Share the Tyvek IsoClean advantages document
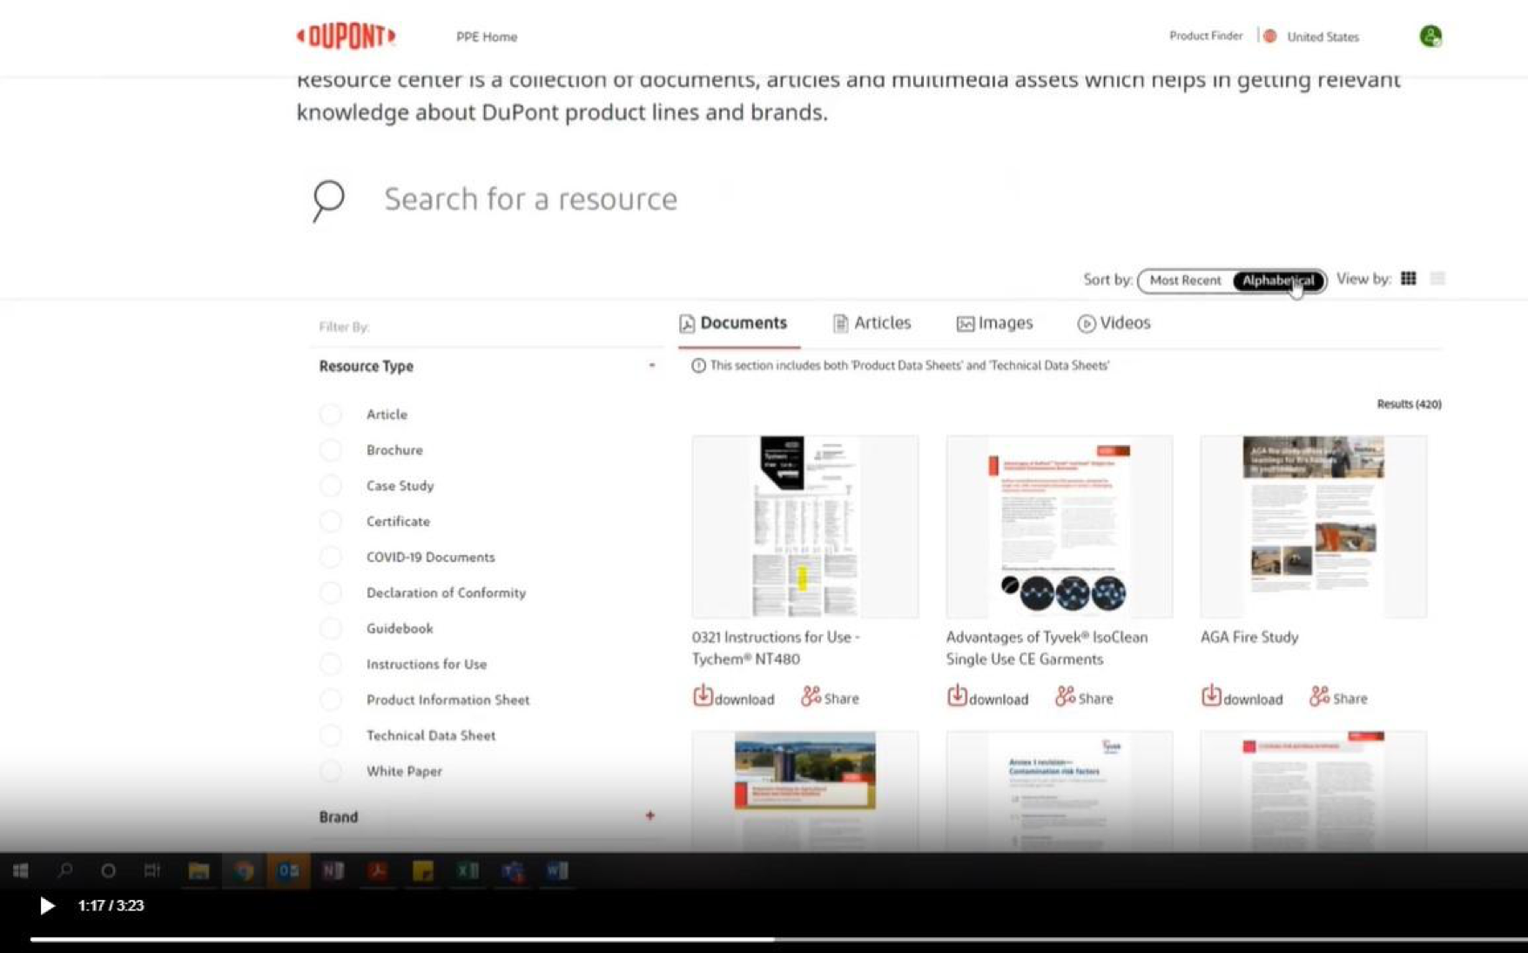Viewport: 1528px width, 953px height. pos(1084,698)
